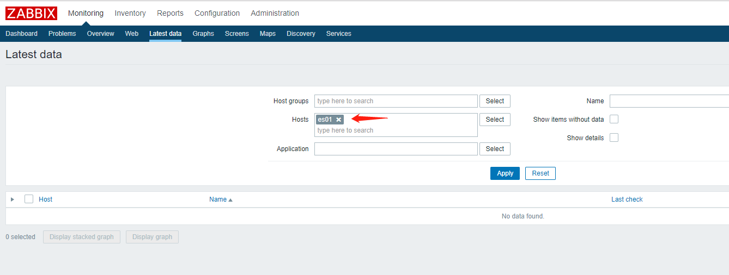This screenshot has height=275, width=729.
Task: Check the select-all checkbox in table header
Action: click(x=29, y=199)
